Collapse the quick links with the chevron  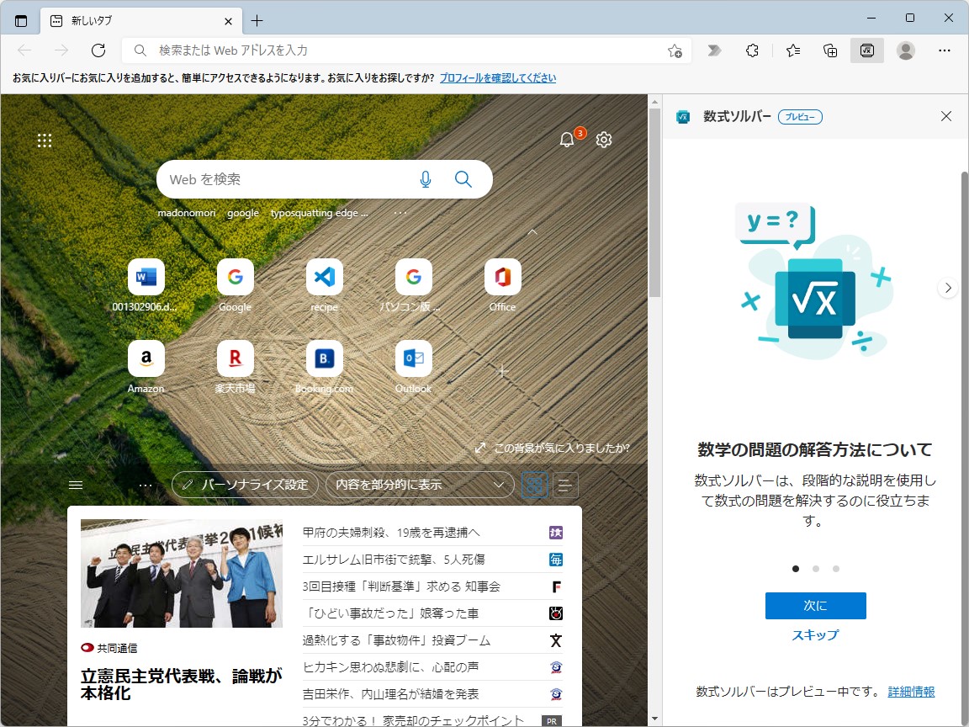532,231
